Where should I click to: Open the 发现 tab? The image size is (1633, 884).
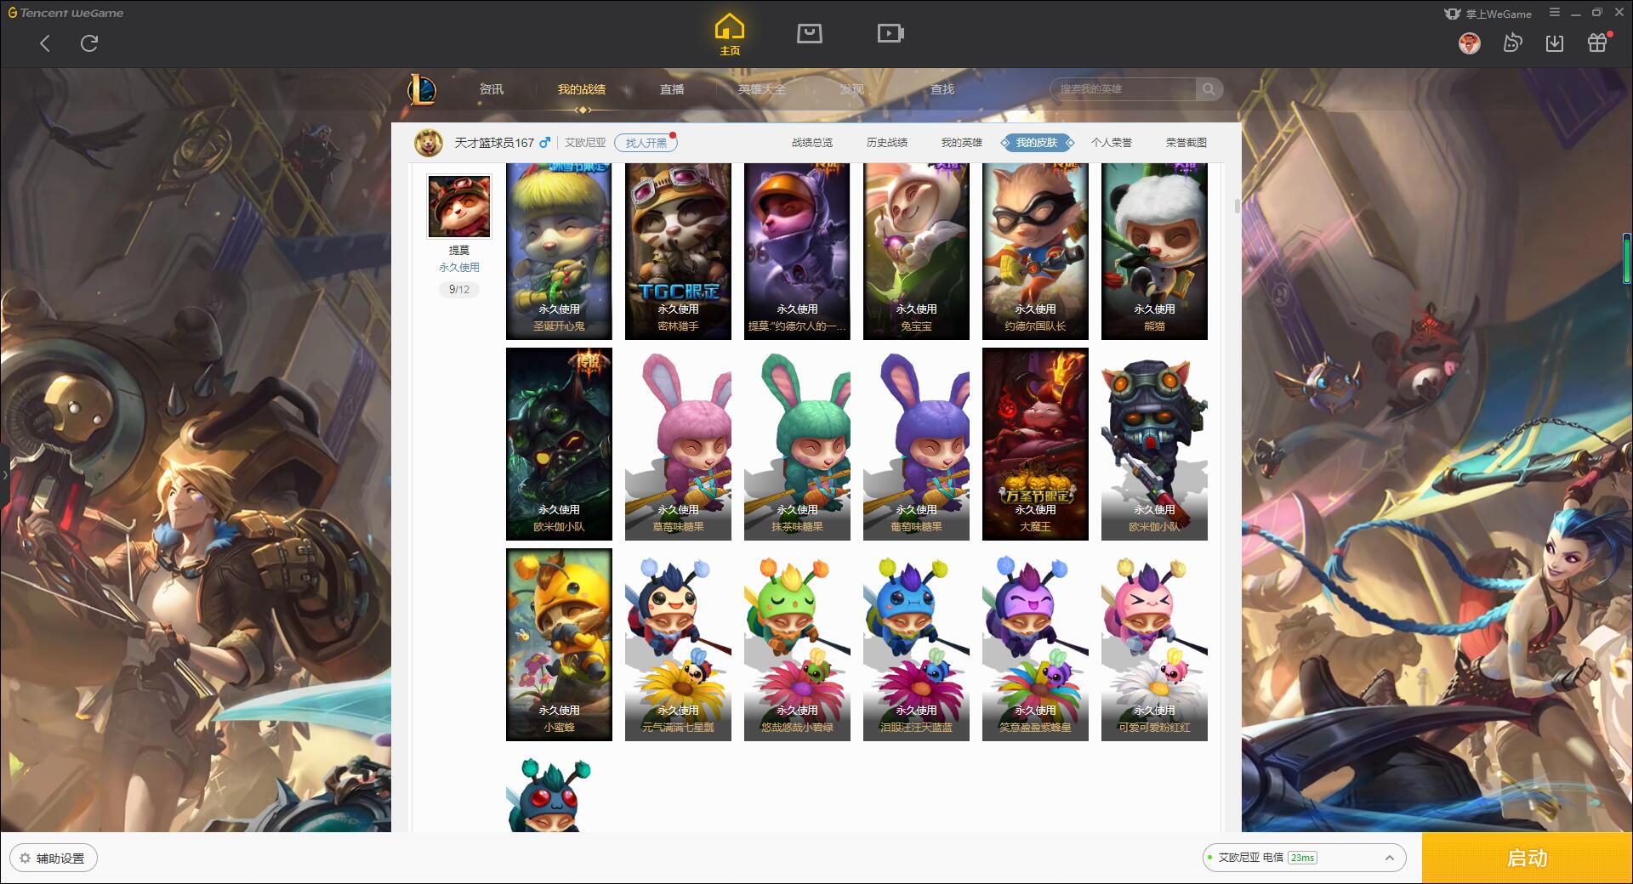pyautogui.click(x=852, y=89)
